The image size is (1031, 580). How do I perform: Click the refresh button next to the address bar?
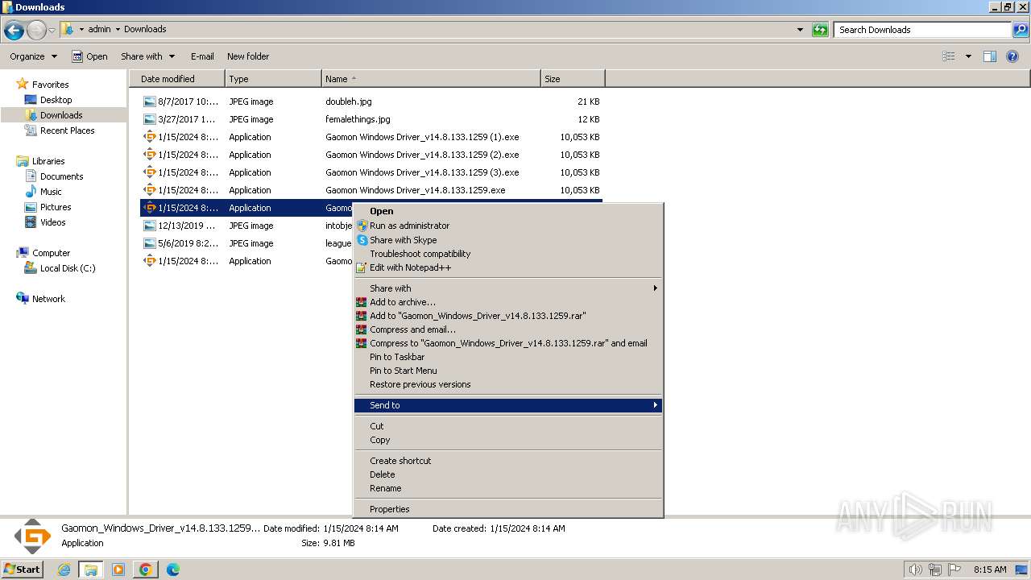[820, 30]
